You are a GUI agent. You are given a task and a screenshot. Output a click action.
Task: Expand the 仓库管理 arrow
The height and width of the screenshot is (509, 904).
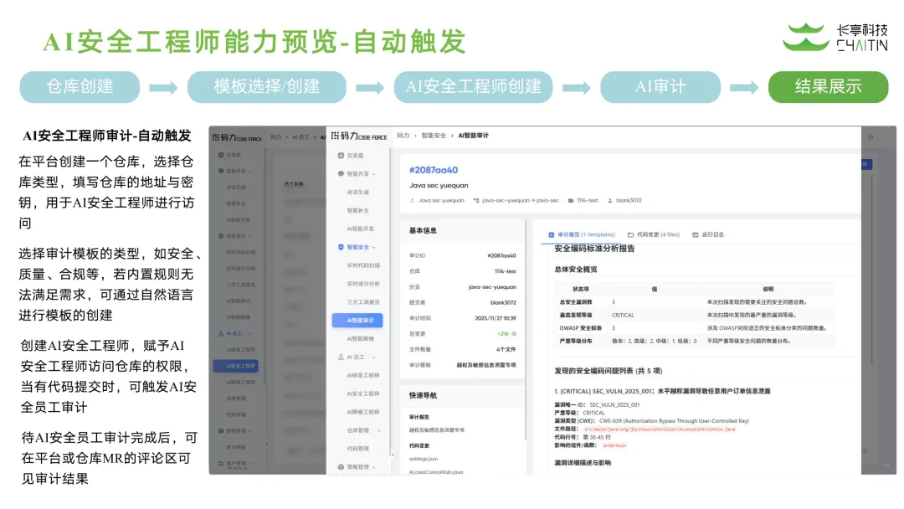[379, 430]
